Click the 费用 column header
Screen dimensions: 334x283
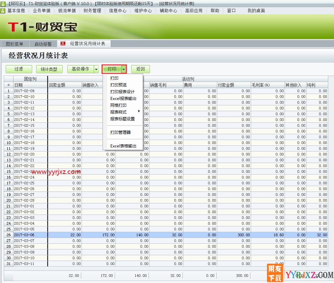200,85
